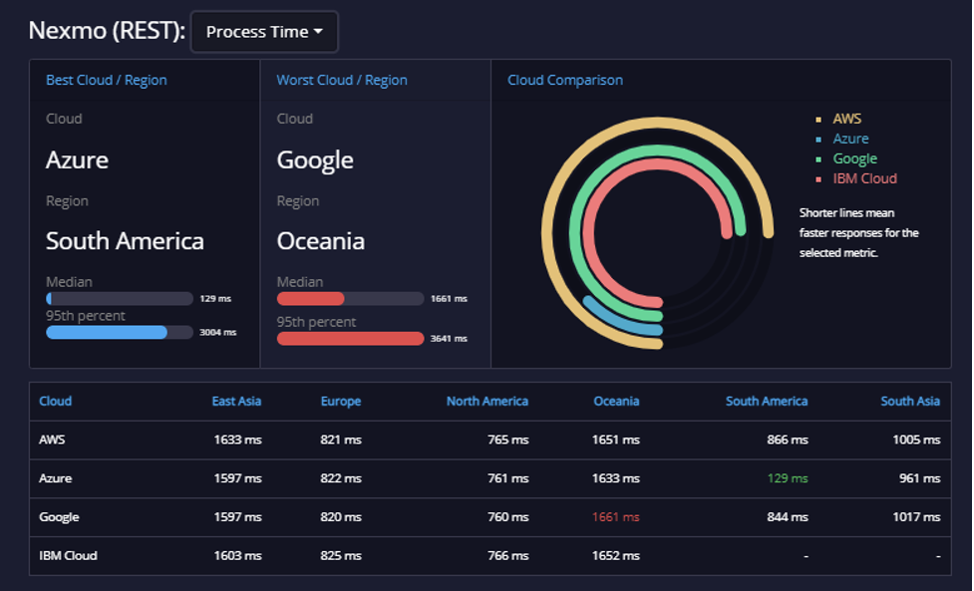Image resolution: width=974 pixels, height=591 pixels.
Task: Sort by the Europe column header
Action: pyautogui.click(x=340, y=401)
